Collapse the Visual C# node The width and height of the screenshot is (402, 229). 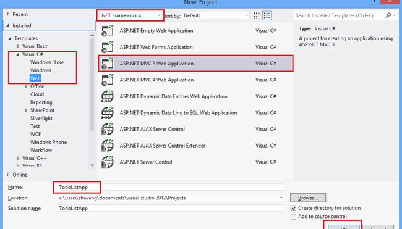18,54
